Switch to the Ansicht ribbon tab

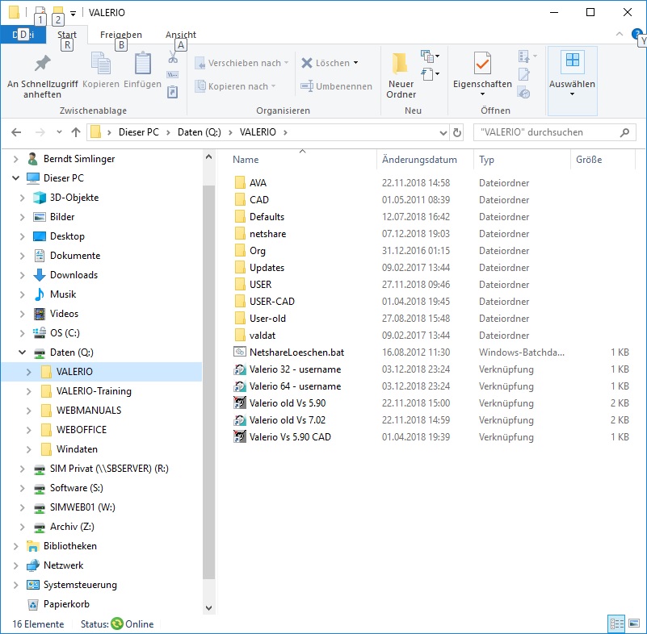[x=181, y=35]
